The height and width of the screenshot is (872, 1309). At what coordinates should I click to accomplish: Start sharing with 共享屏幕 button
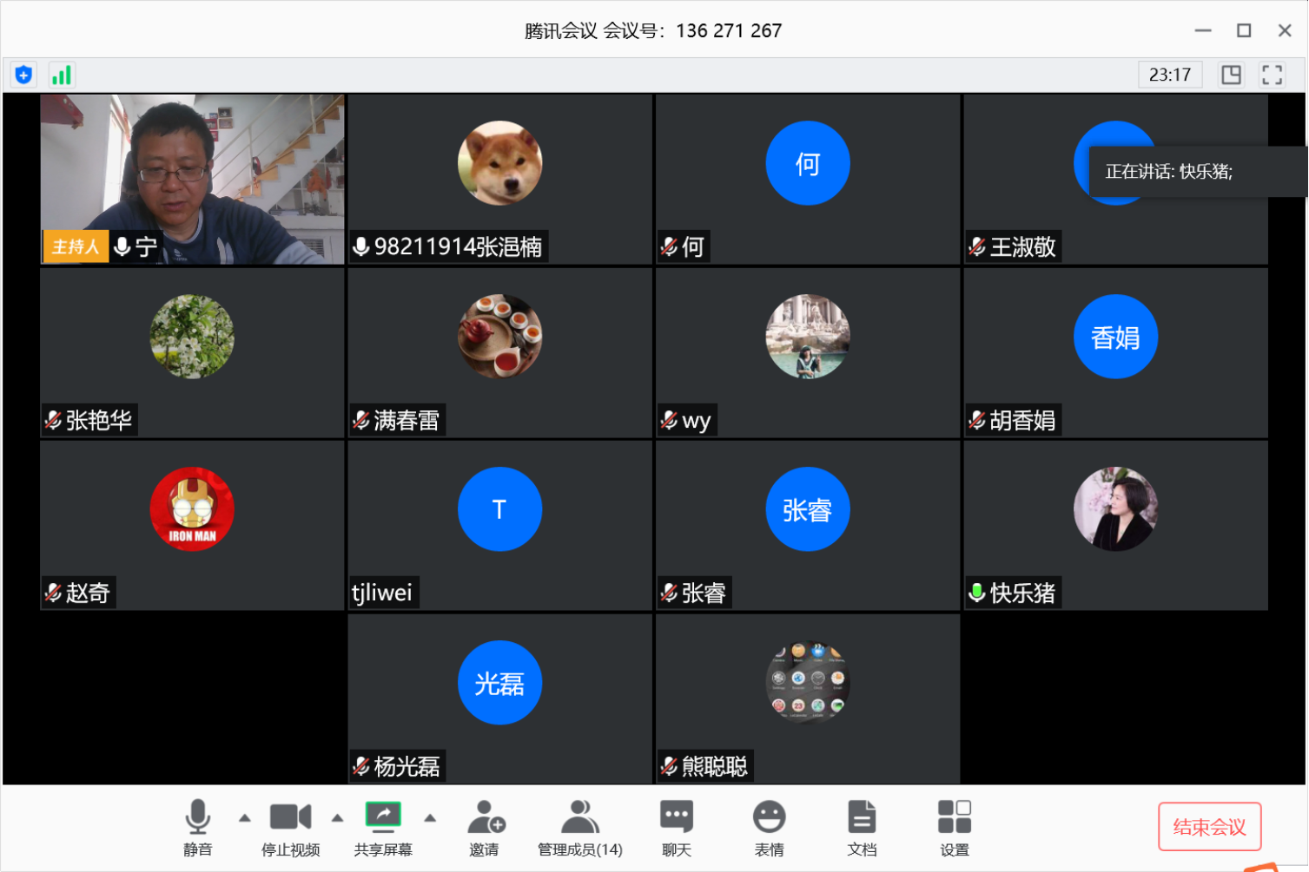383,827
